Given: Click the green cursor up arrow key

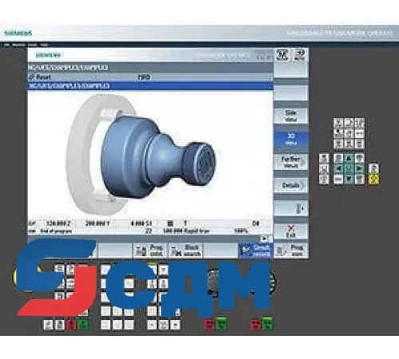Looking at the screenshot, I should 349,158.
